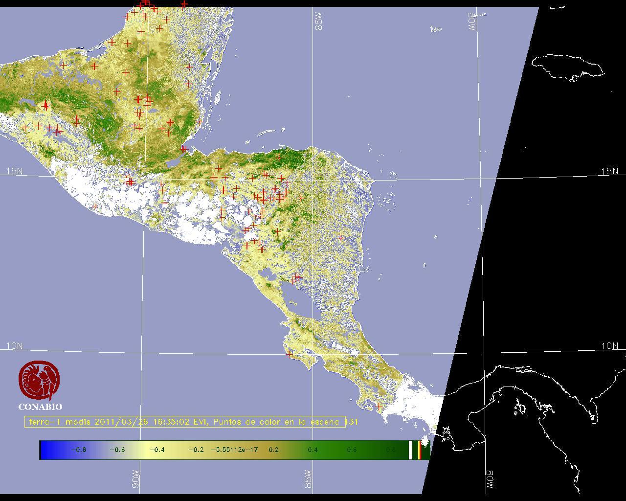Image resolution: width=626 pixels, height=501 pixels.
Task: Pick the 0.4 green value on color bar
Action: (x=313, y=450)
